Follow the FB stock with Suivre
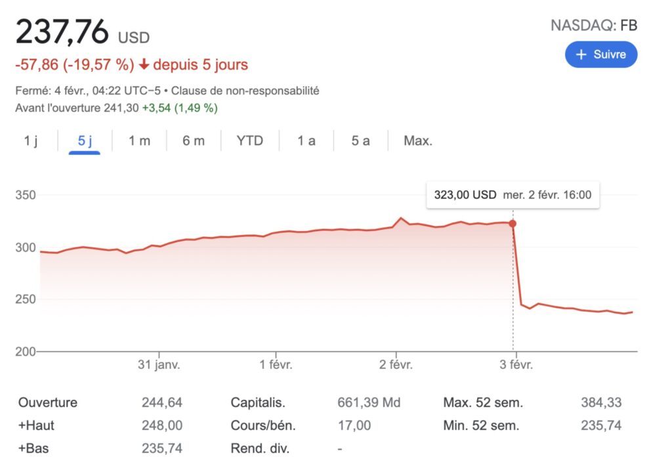This screenshot has height=472, width=672. [x=601, y=54]
